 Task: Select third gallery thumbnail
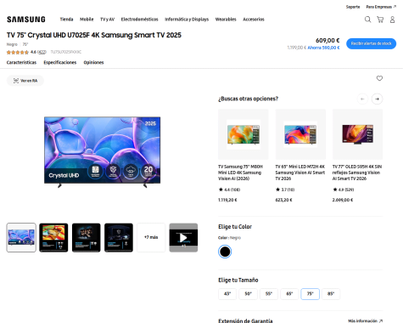pyautogui.click(x=87, y=237)
